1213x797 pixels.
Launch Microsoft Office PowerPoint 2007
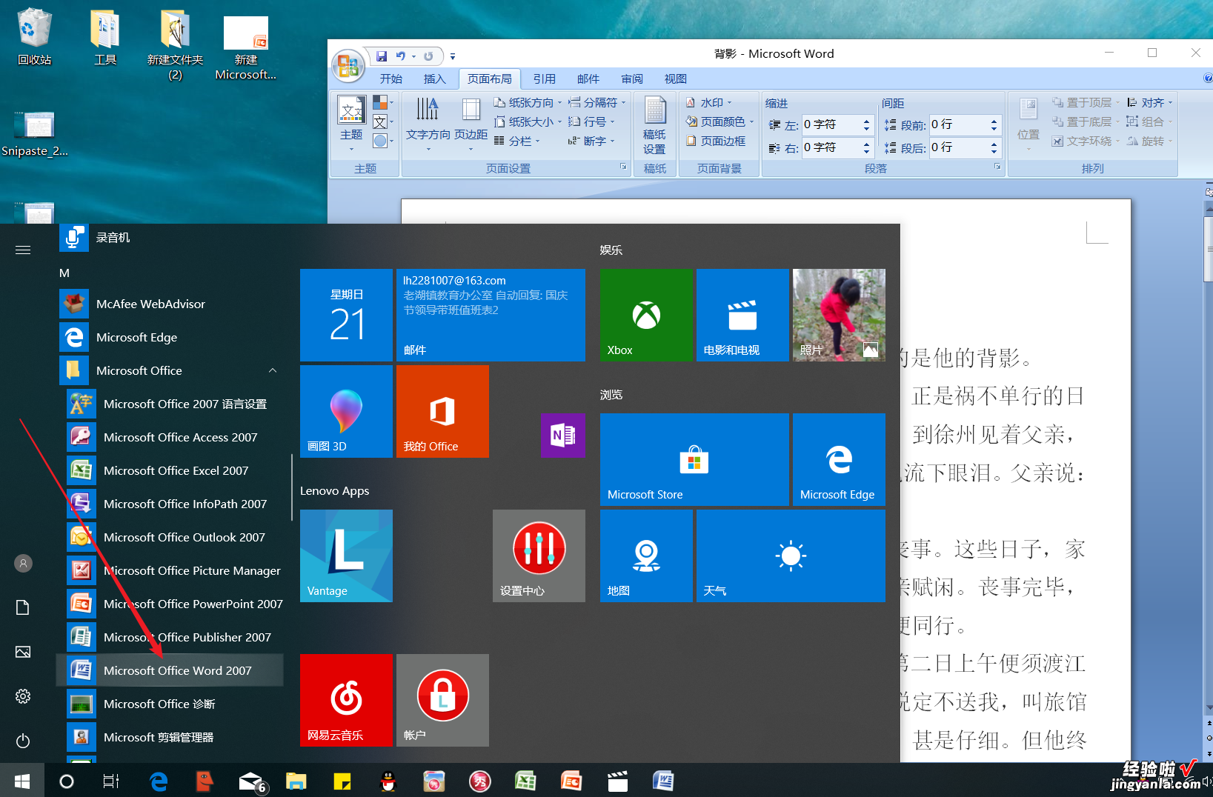[x=175, y=604]
